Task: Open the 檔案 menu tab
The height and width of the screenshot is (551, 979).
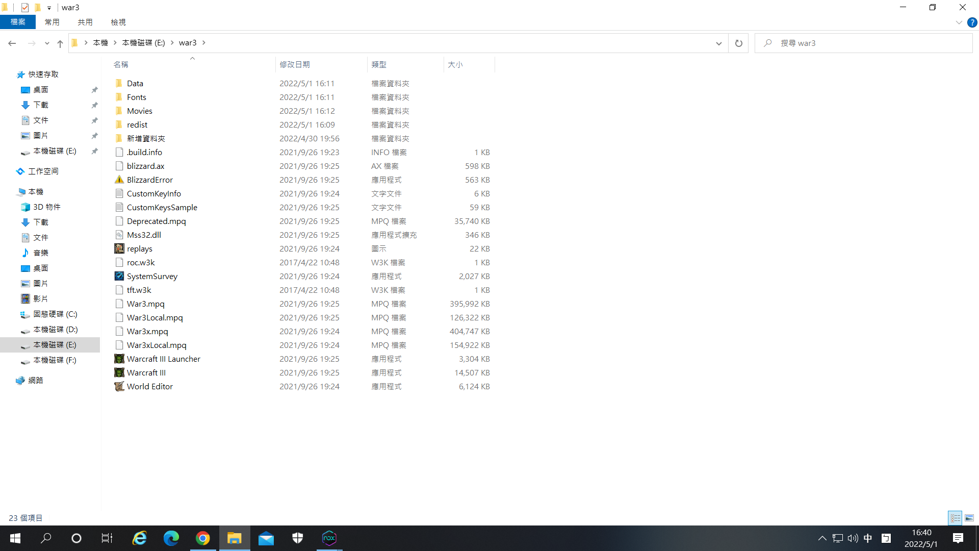Action: coord(18,22)
